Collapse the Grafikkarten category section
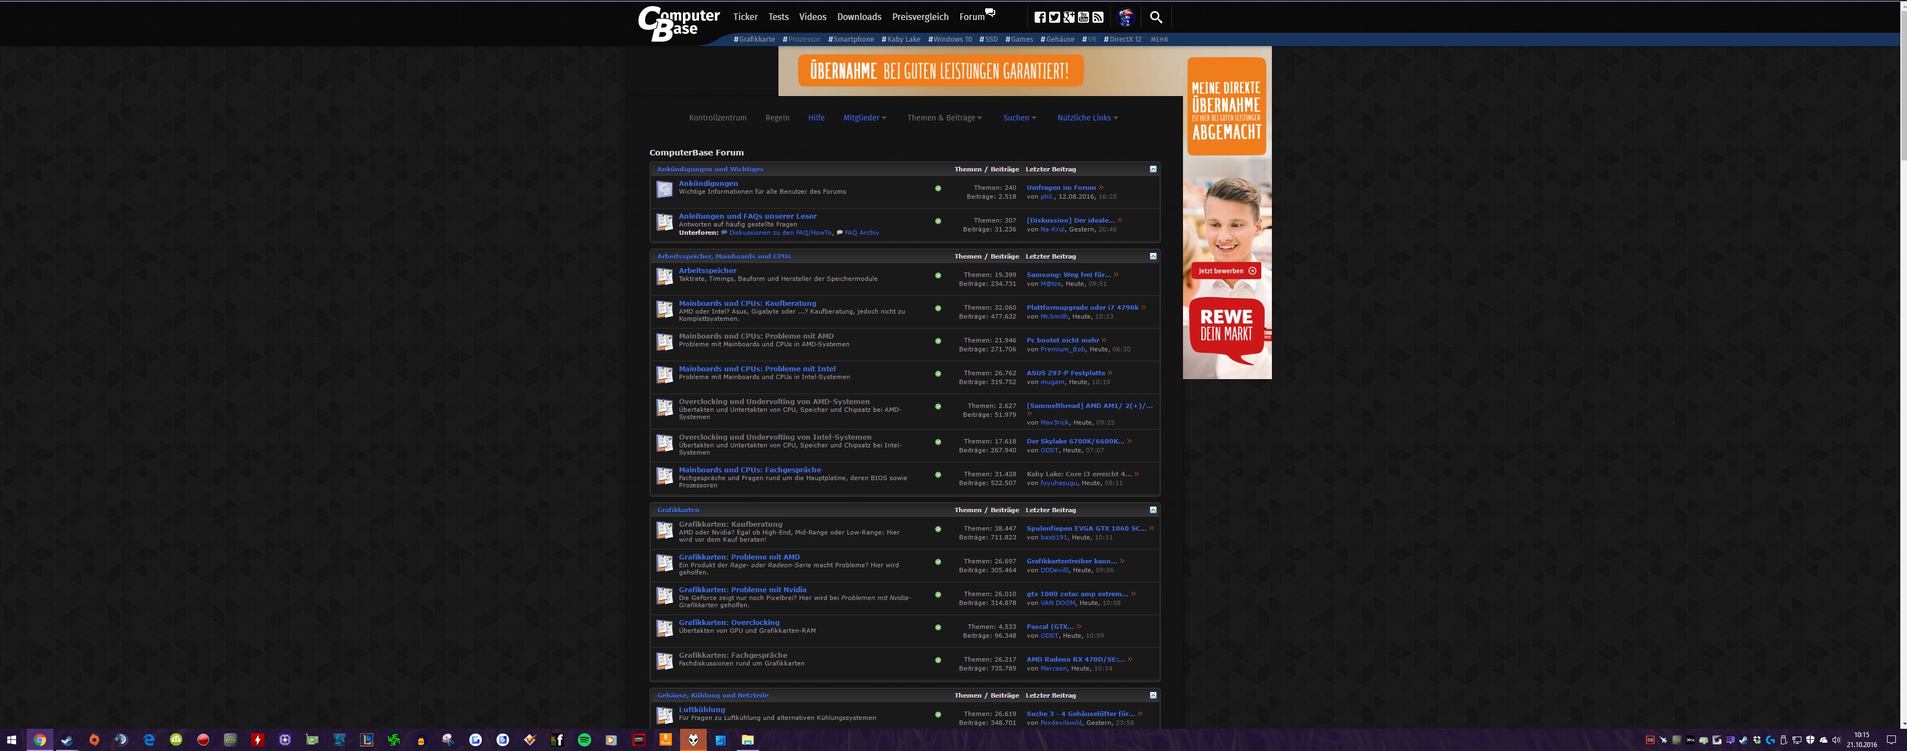 (x=1152, y=510)
